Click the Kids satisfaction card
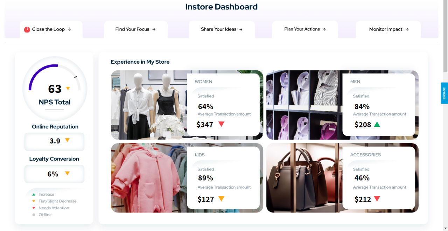Image resolution: width=448 pixels, height=231 pixels. click(223, 178)
